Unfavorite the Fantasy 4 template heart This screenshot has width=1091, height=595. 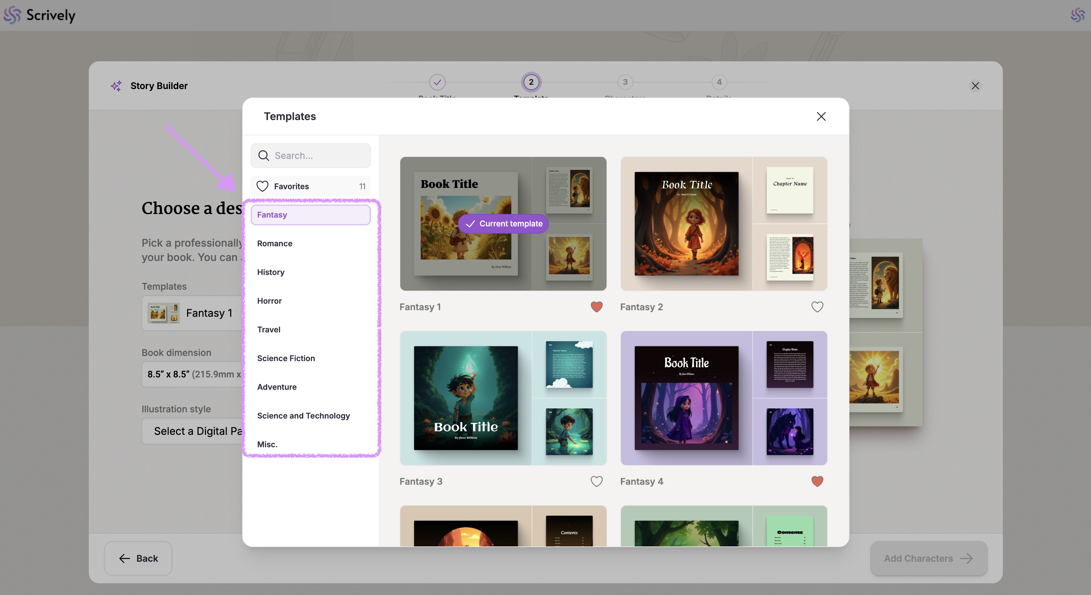click(x=817, y=481)
